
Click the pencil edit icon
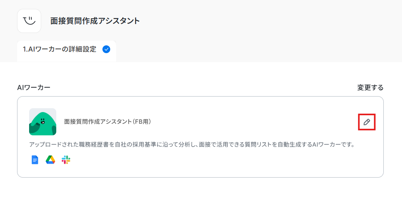(367, 122)
